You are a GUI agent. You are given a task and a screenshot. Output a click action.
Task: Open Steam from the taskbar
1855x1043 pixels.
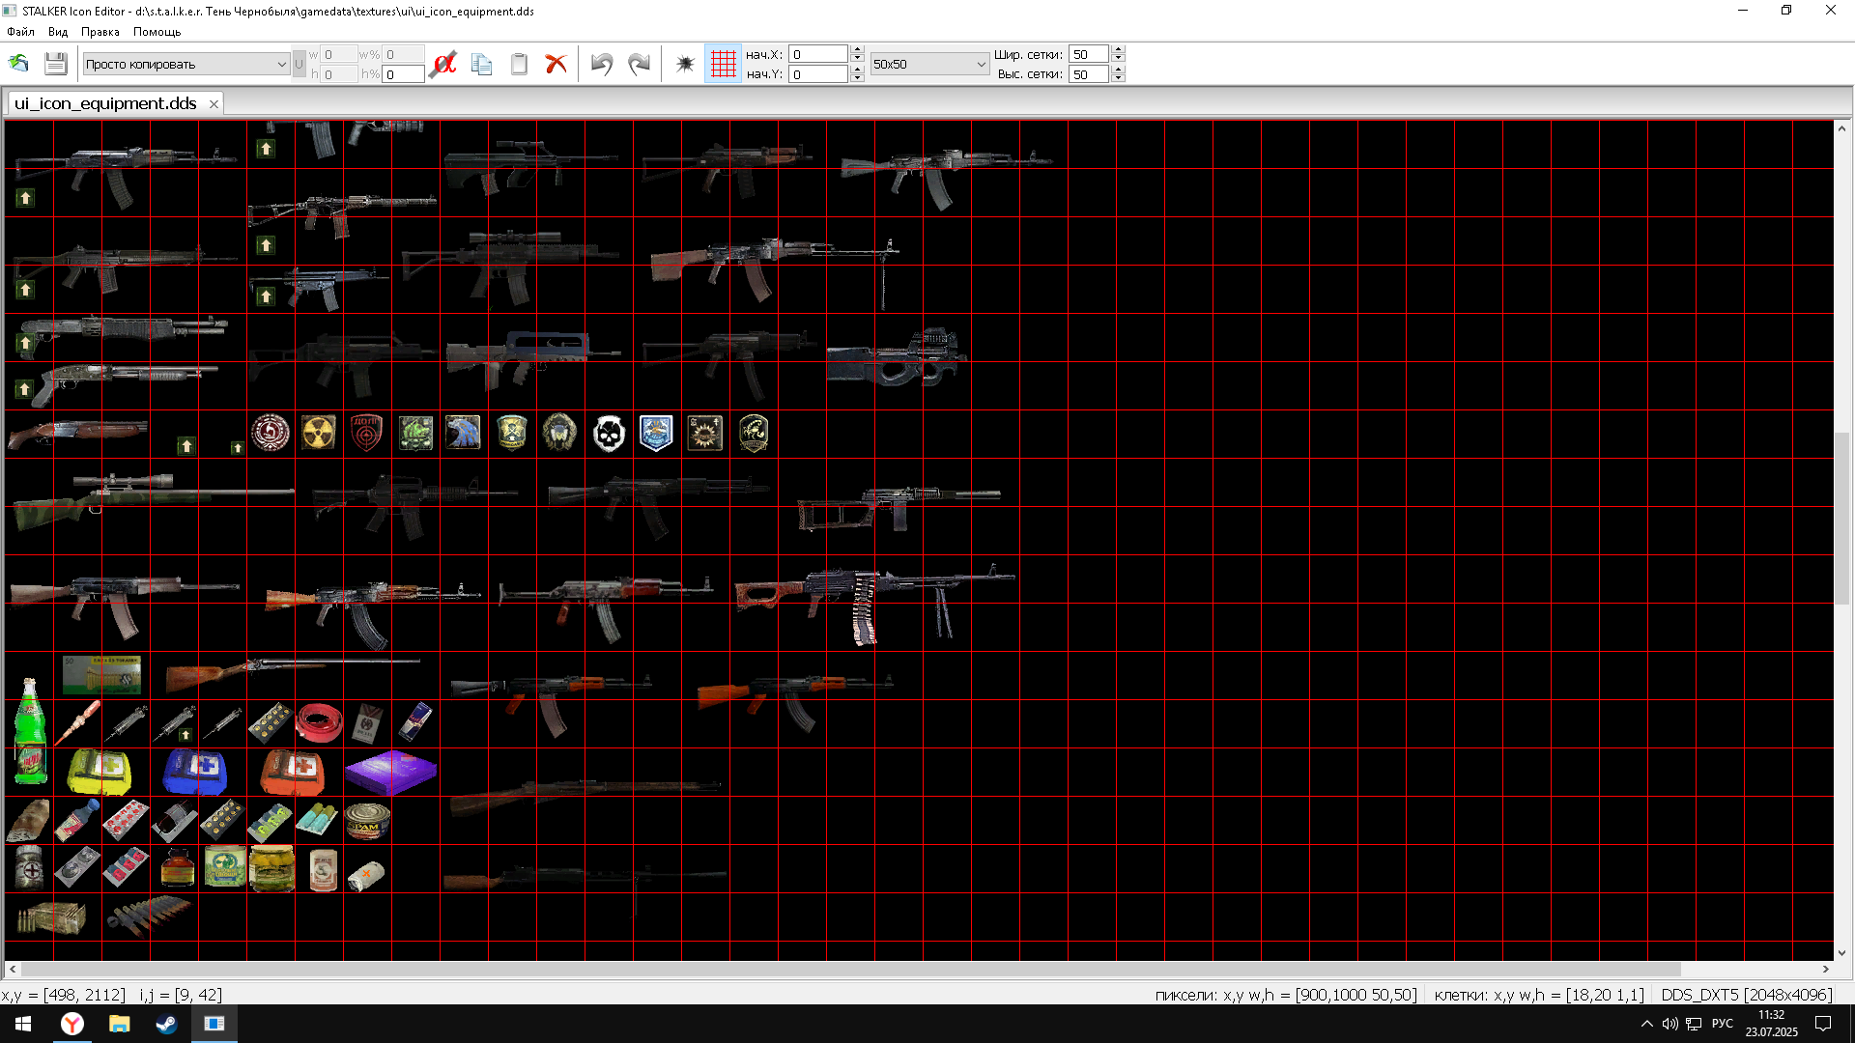coord(166,1024)
